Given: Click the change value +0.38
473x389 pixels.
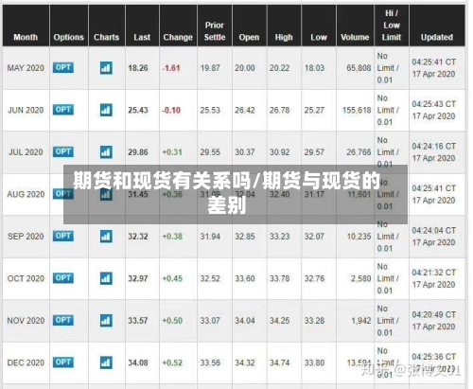Looking at the screenshot, I should click(172, 237).
